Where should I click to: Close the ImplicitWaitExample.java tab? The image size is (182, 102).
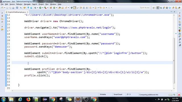(x=28, y=12)
